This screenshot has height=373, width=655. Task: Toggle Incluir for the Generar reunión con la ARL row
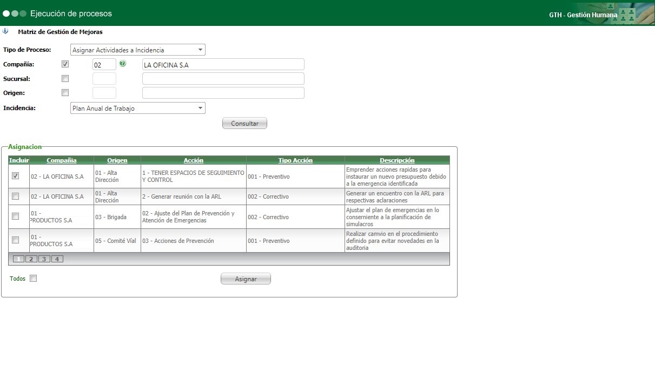pos(15,196)
